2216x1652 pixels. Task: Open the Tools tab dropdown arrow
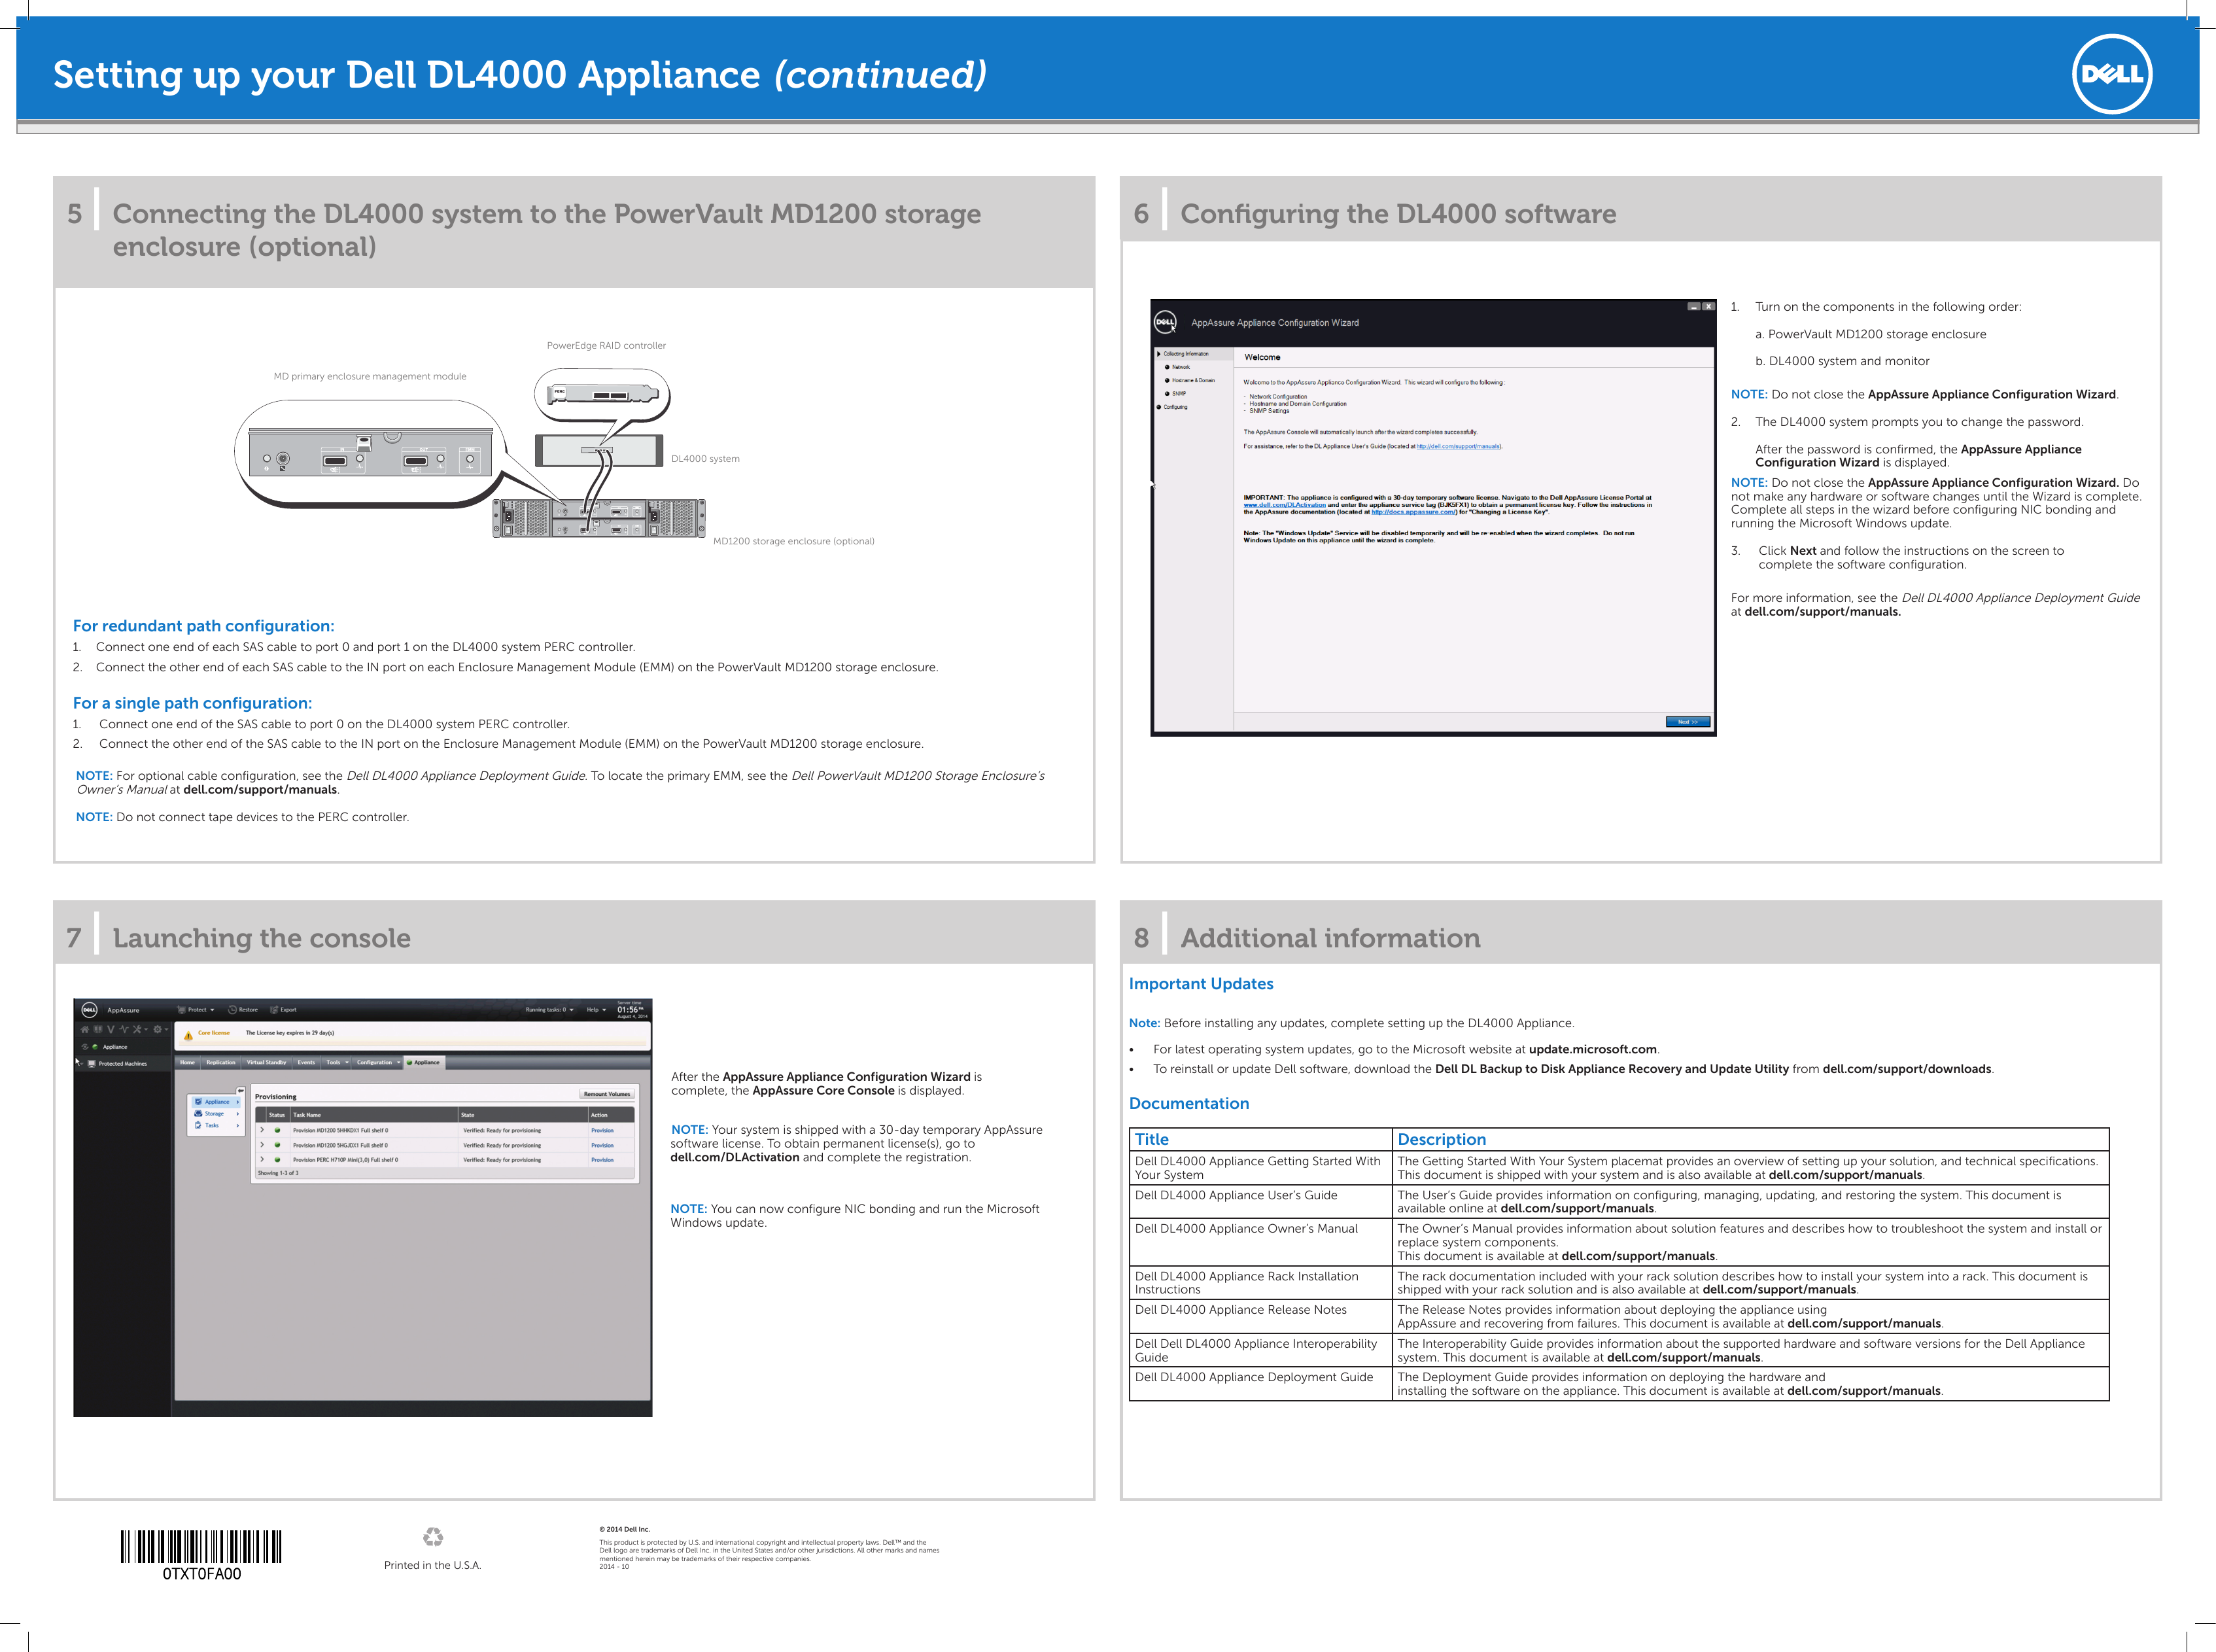point(348,1063)
